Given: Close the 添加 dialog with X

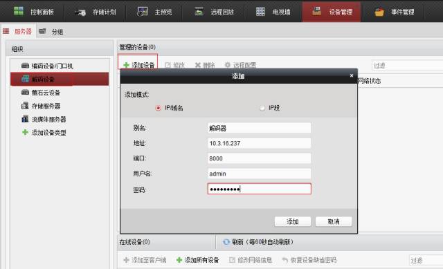Looking at the screenshot, I should point(352,75).
